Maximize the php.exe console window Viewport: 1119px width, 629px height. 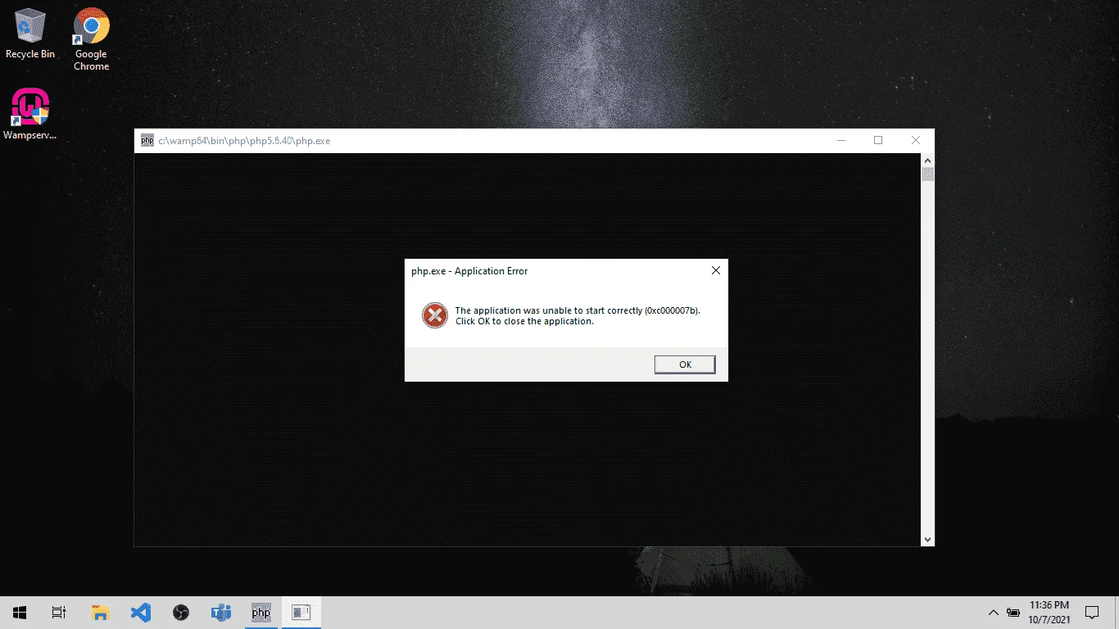[878, 140]
